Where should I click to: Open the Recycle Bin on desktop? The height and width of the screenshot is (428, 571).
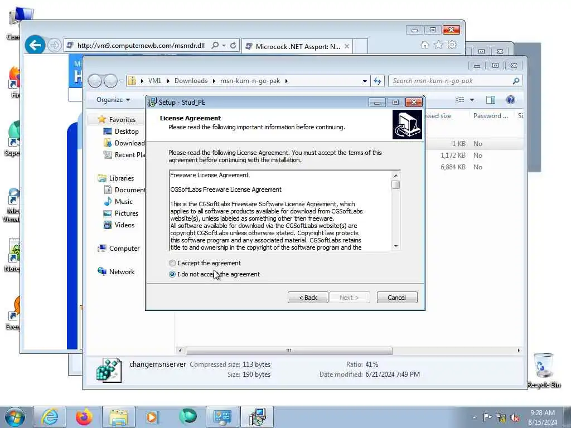coord(544,370)
